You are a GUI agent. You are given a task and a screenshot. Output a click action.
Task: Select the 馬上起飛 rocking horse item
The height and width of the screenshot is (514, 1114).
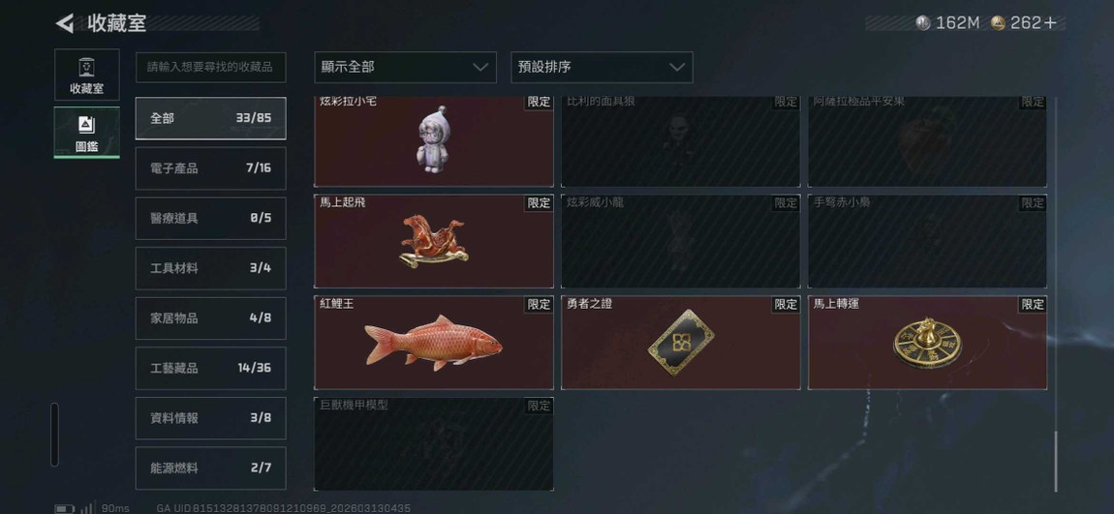(433, 241)
